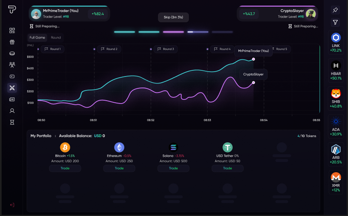Click the coin icon in left sidebar
The width and height of the screenshot is (348, 216).
pos(12,53)
